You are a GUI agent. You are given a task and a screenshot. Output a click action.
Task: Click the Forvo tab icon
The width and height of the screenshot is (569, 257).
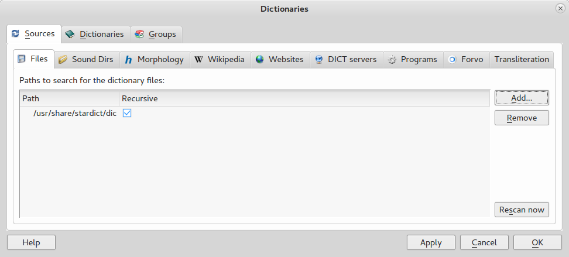pyautogui.click(x=453, y=59)
